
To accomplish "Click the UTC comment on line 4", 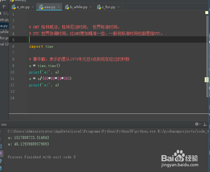I will (x=96, y=33).
